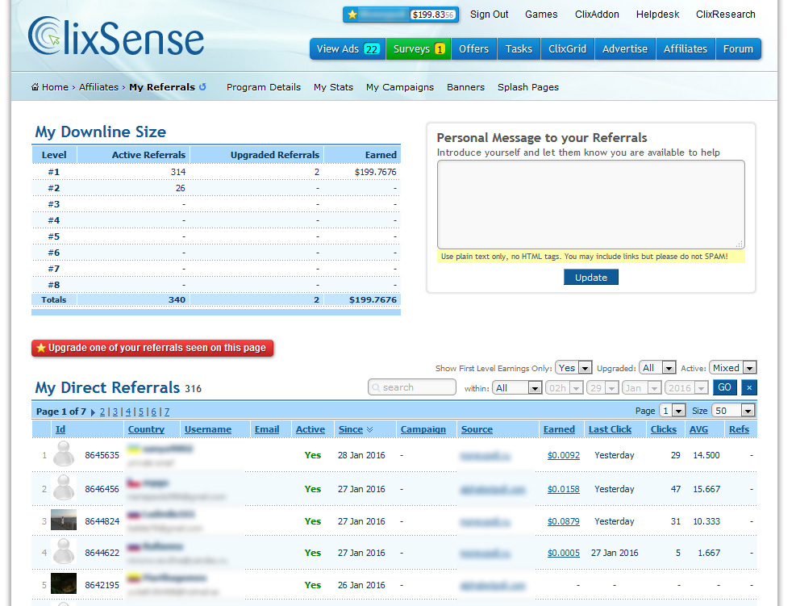Open Splash Pages submenu
Image resolution: width=796 pixels, height=606 pixels.
(528, 87)
